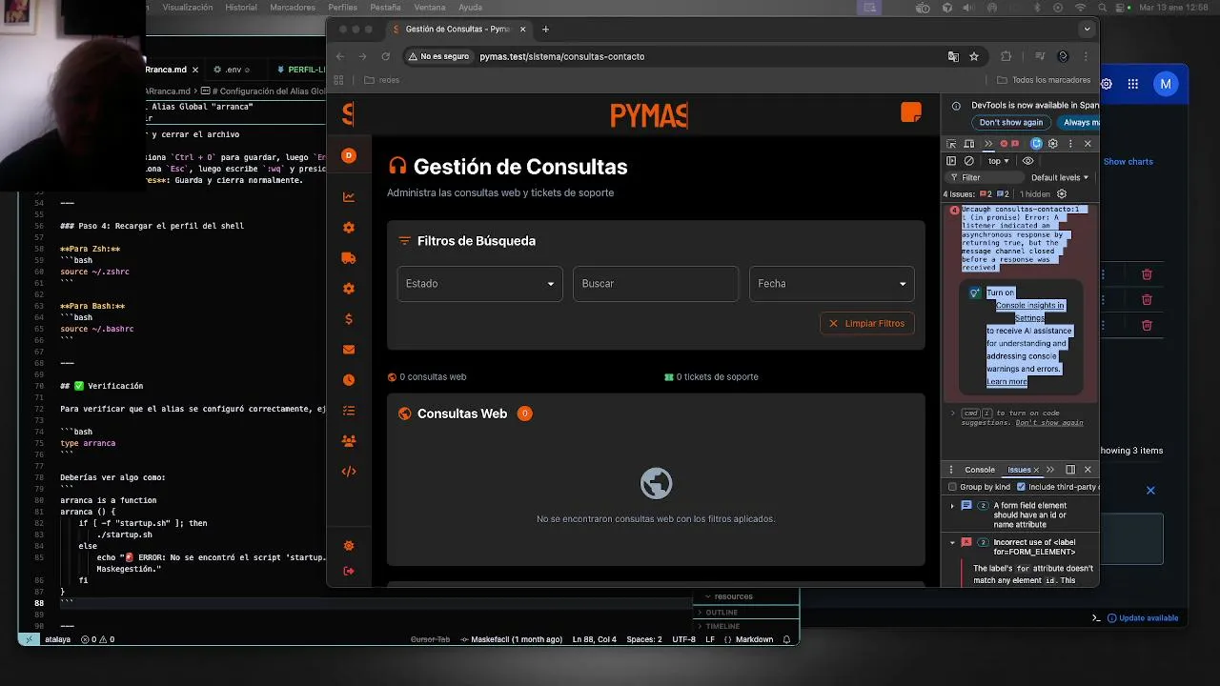Click the delivery truck icon in PYMAS sidebar
Viewport: 1220px width, 686px height.
click(x=349, y=258)
